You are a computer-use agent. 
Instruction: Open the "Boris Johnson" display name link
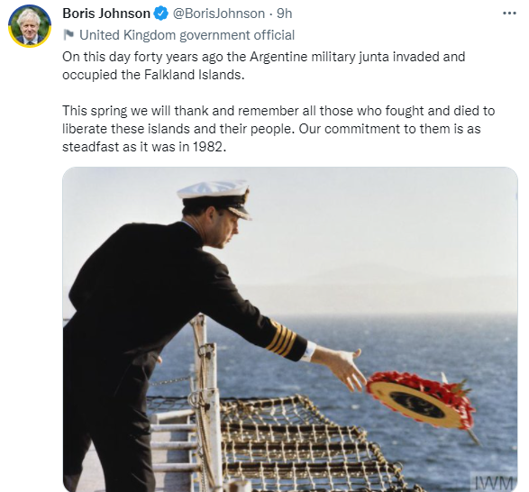[106, 14]
